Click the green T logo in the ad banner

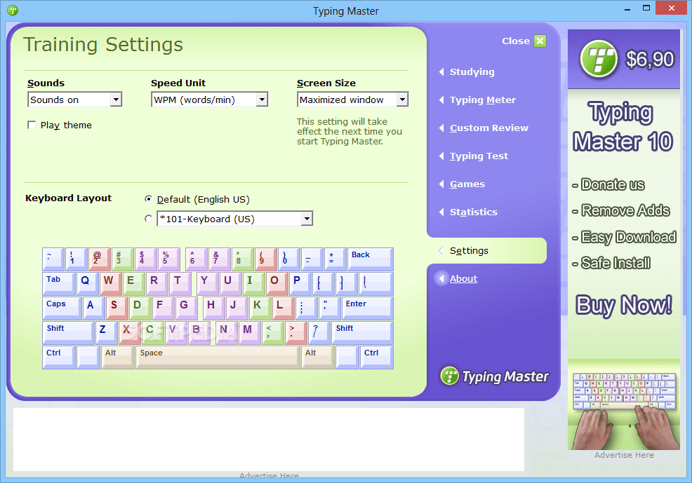tap(599, 59)
